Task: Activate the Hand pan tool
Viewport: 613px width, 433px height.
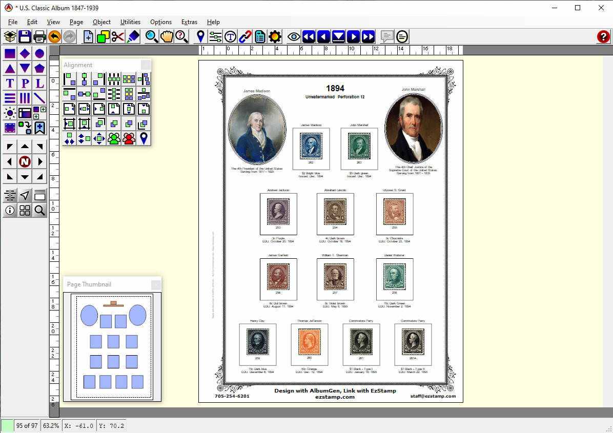Action: [x=167, y=36]
